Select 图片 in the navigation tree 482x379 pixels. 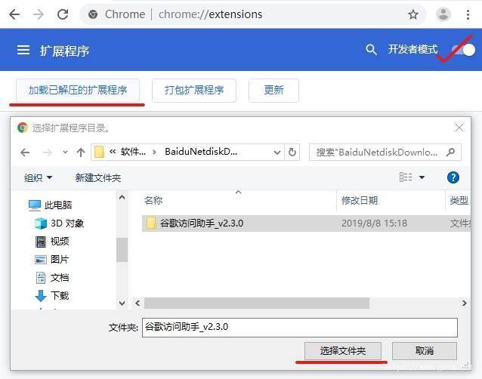(x=51, y=260)
